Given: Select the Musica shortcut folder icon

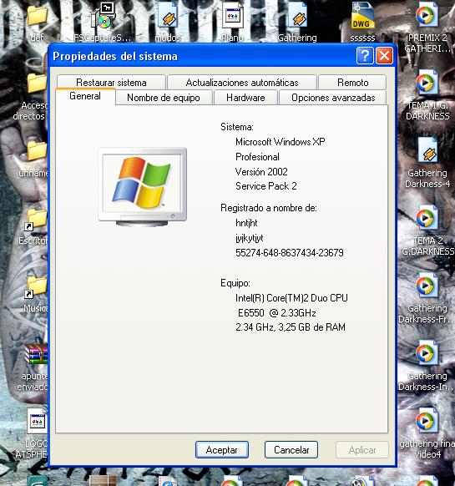Looking at the screenshot, I should pos(36,286).
